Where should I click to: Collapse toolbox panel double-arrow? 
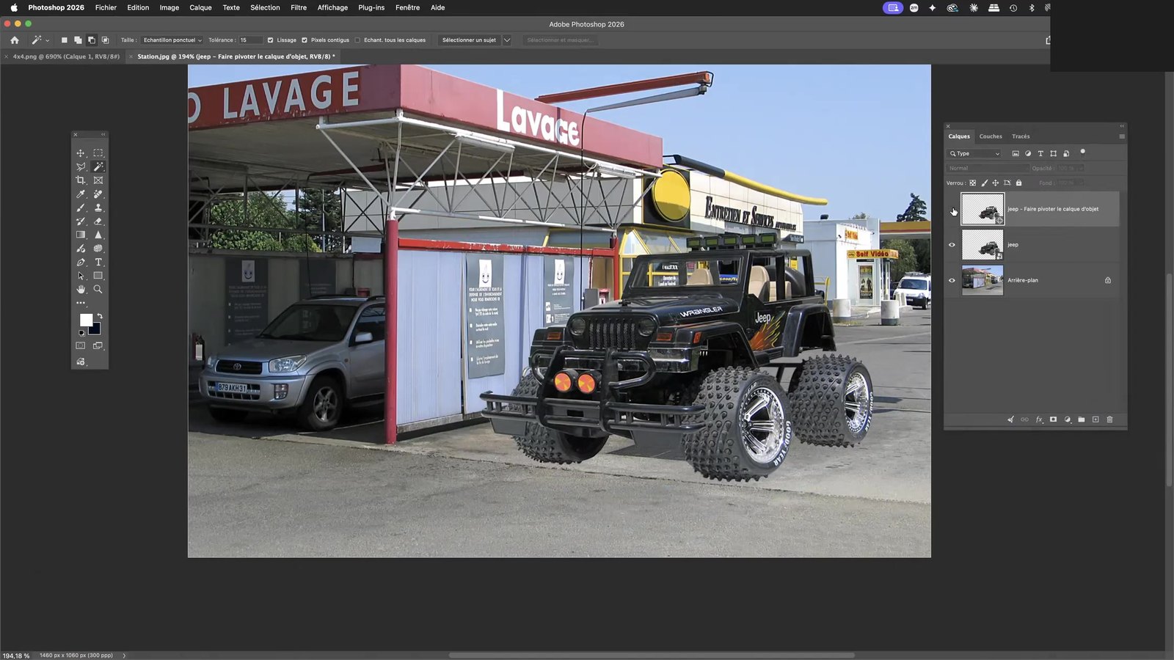tap(103, 135)
